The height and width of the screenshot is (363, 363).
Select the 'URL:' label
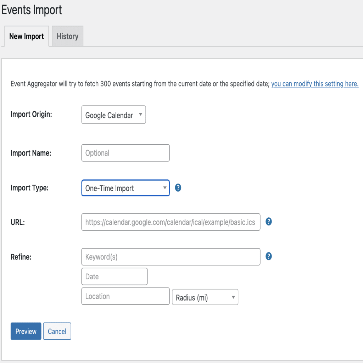click(x=18, y=222)
